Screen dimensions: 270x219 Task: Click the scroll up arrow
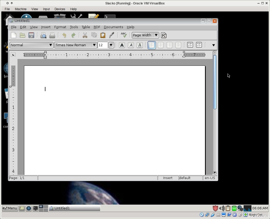215,52
